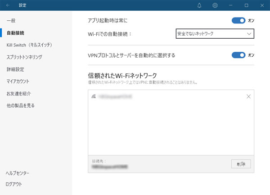Image resolution: width=270 pixels, height=195 pixels.
Task: Click the 設定 title text
Action: coord(22,5)
